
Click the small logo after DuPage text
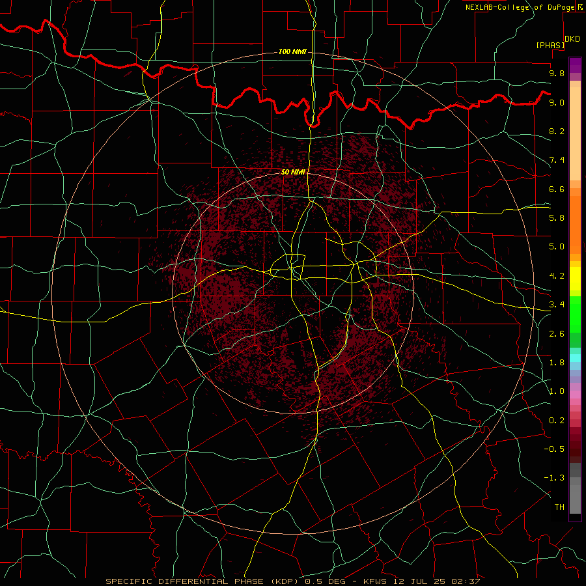(580, 7)
